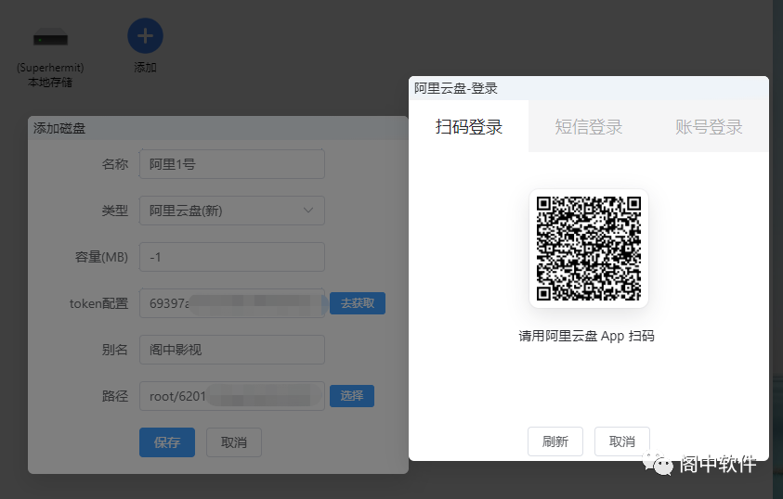
Task: Click the 刷新 button in login dialog
Action: coord(555,441)
